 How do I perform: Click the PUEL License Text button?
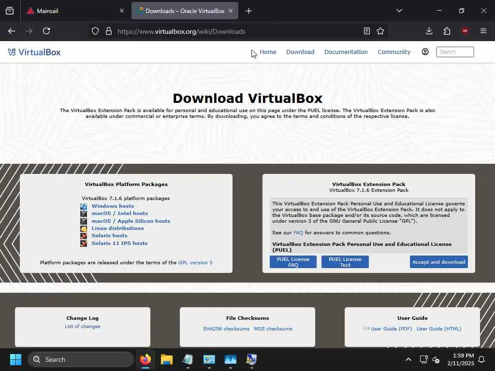345,262
